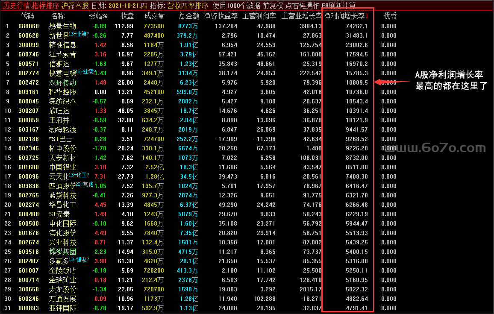Select stock 金瑞矿业
This screenshot has height=314, width=494.
click(x=62, y=280)
